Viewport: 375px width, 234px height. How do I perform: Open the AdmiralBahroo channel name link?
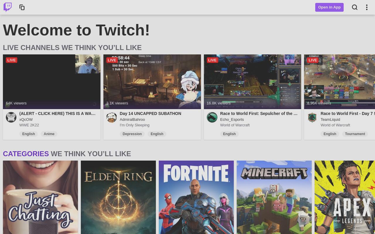click(132, 119)
